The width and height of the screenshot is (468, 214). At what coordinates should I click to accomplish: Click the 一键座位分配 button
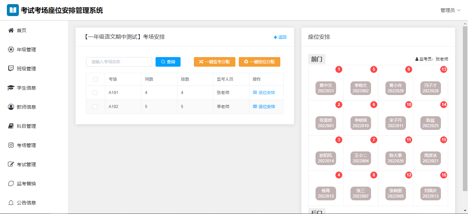coord(259,62)
